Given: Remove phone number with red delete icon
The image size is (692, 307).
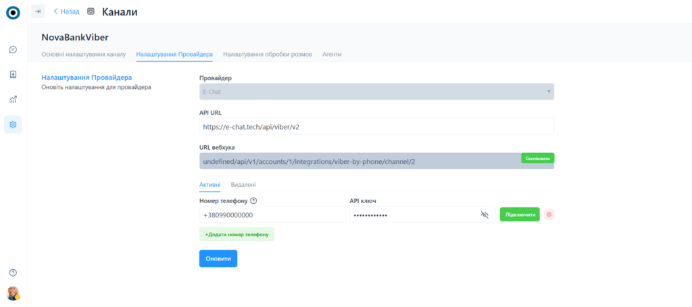Looking at the screenshot, I should pos(549,215).
